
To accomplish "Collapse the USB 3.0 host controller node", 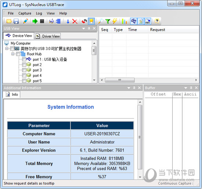I will point(7,48).
